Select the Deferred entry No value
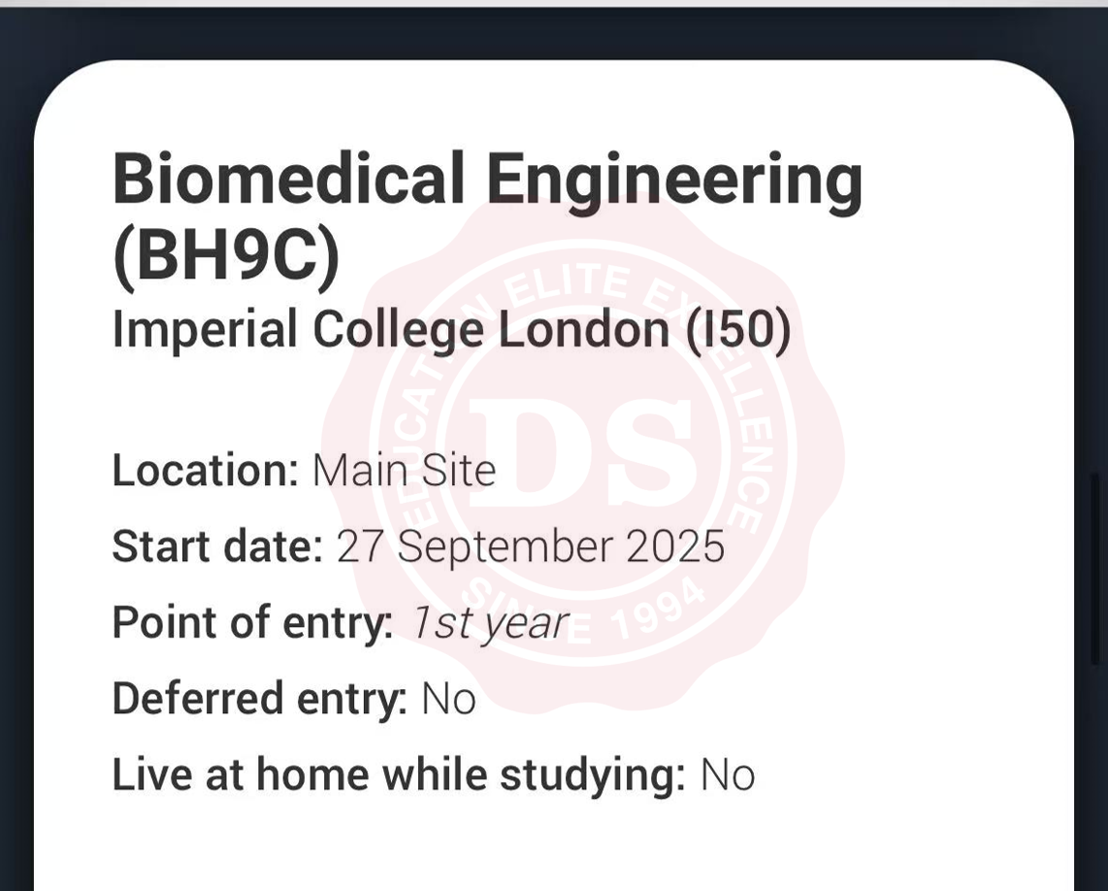Image resolution: width=1108 pixels, height=891 pixels. (448, 698)
